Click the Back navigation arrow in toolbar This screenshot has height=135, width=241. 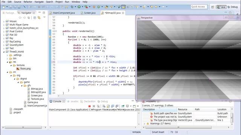[156, 7]
